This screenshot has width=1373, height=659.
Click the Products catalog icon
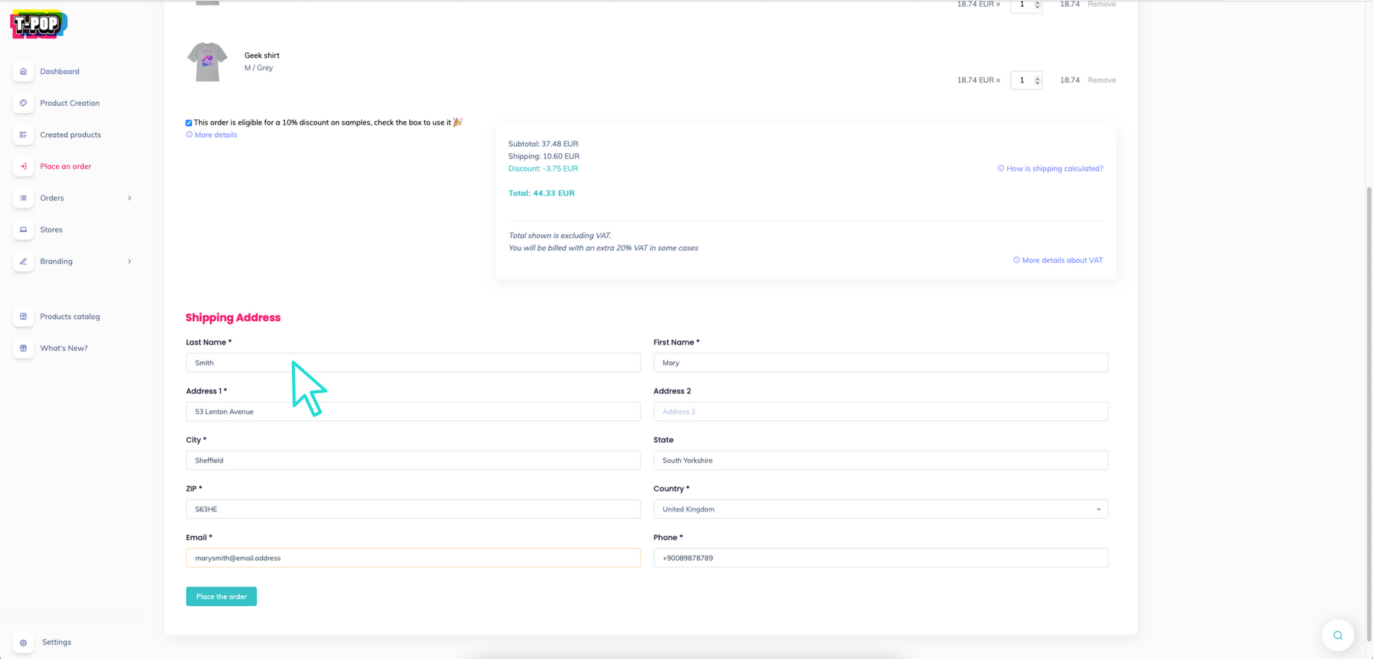pyautogui.click(x=23, y=316)
